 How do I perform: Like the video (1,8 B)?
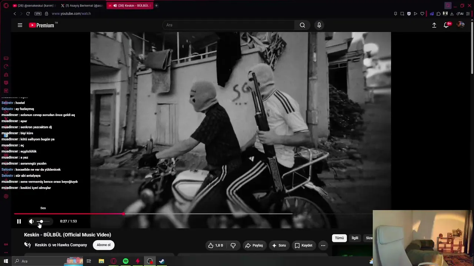[x=216, y=245]
